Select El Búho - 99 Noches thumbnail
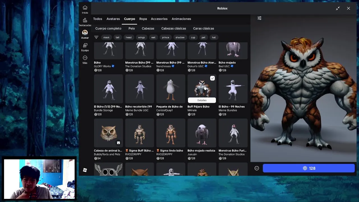The width and height of the screenshot is (359, 202). [x=233, y=89]
